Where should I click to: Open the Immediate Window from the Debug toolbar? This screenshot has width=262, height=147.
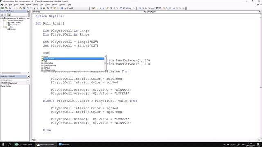point(124,8)
